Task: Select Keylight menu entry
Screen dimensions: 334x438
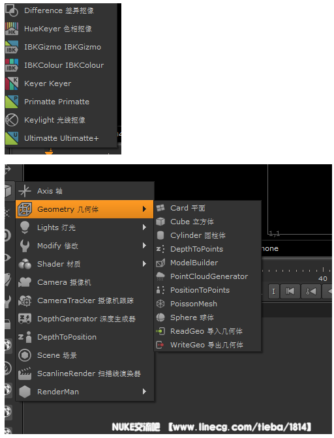Action: tap(61, 120)
